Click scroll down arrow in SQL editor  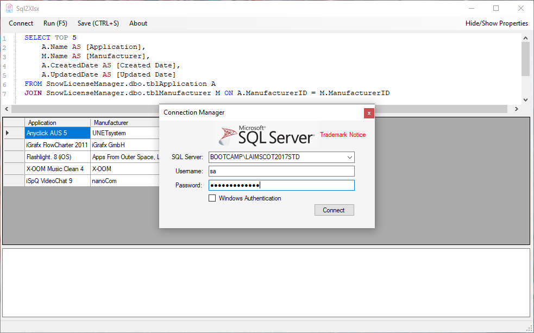(x=525, y=100)
